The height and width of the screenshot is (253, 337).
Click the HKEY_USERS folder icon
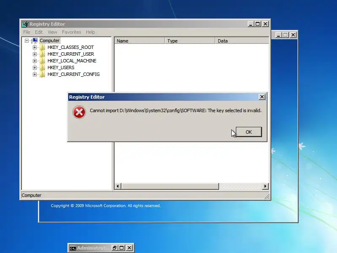(43, 67)
